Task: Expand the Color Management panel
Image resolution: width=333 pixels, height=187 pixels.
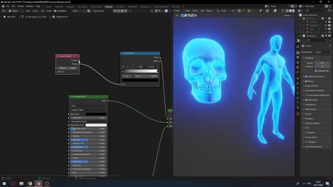Action: click(316, 146)
